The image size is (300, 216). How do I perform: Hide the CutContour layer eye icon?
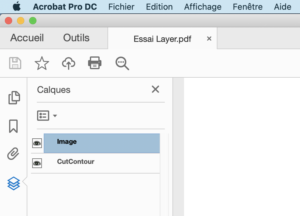click(x=37, y=163)
